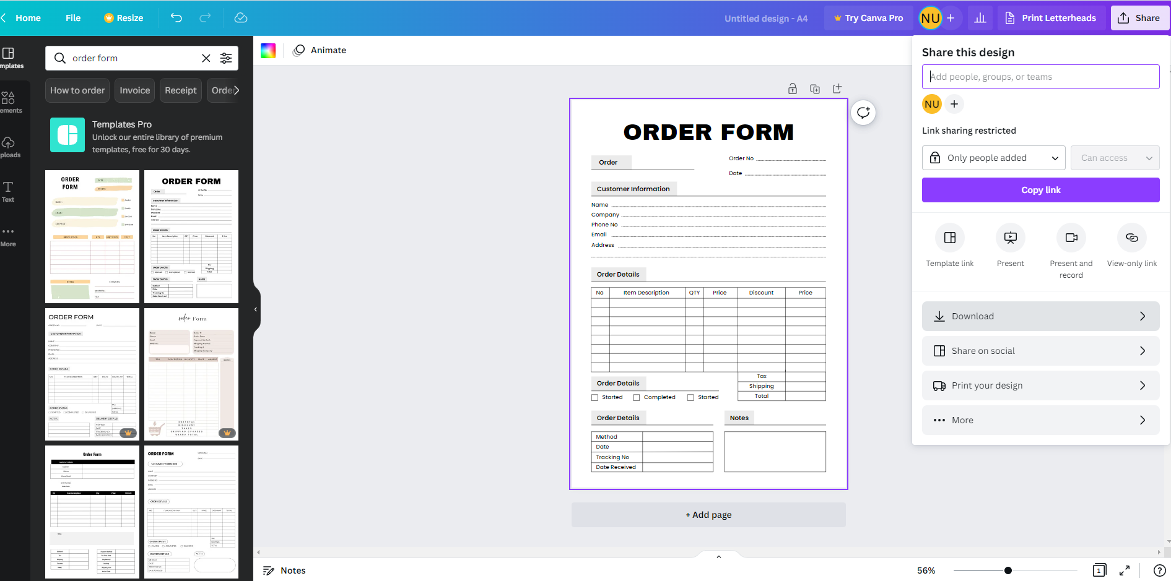Screen dimensions: 1171x581
Task: Expand the Download section
Action: click(1040, 316)
